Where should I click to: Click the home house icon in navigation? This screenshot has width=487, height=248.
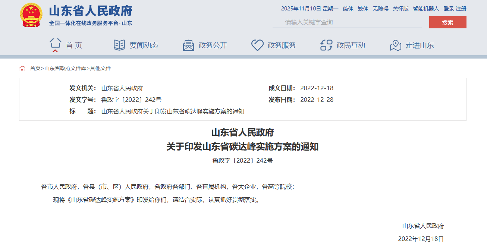[56, 45]
